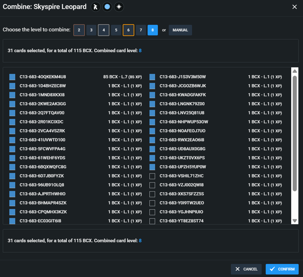Check card C13-683-VSHIL71ZHC
The width and height of the screenshot is (303, 277).
pos(152,176)
